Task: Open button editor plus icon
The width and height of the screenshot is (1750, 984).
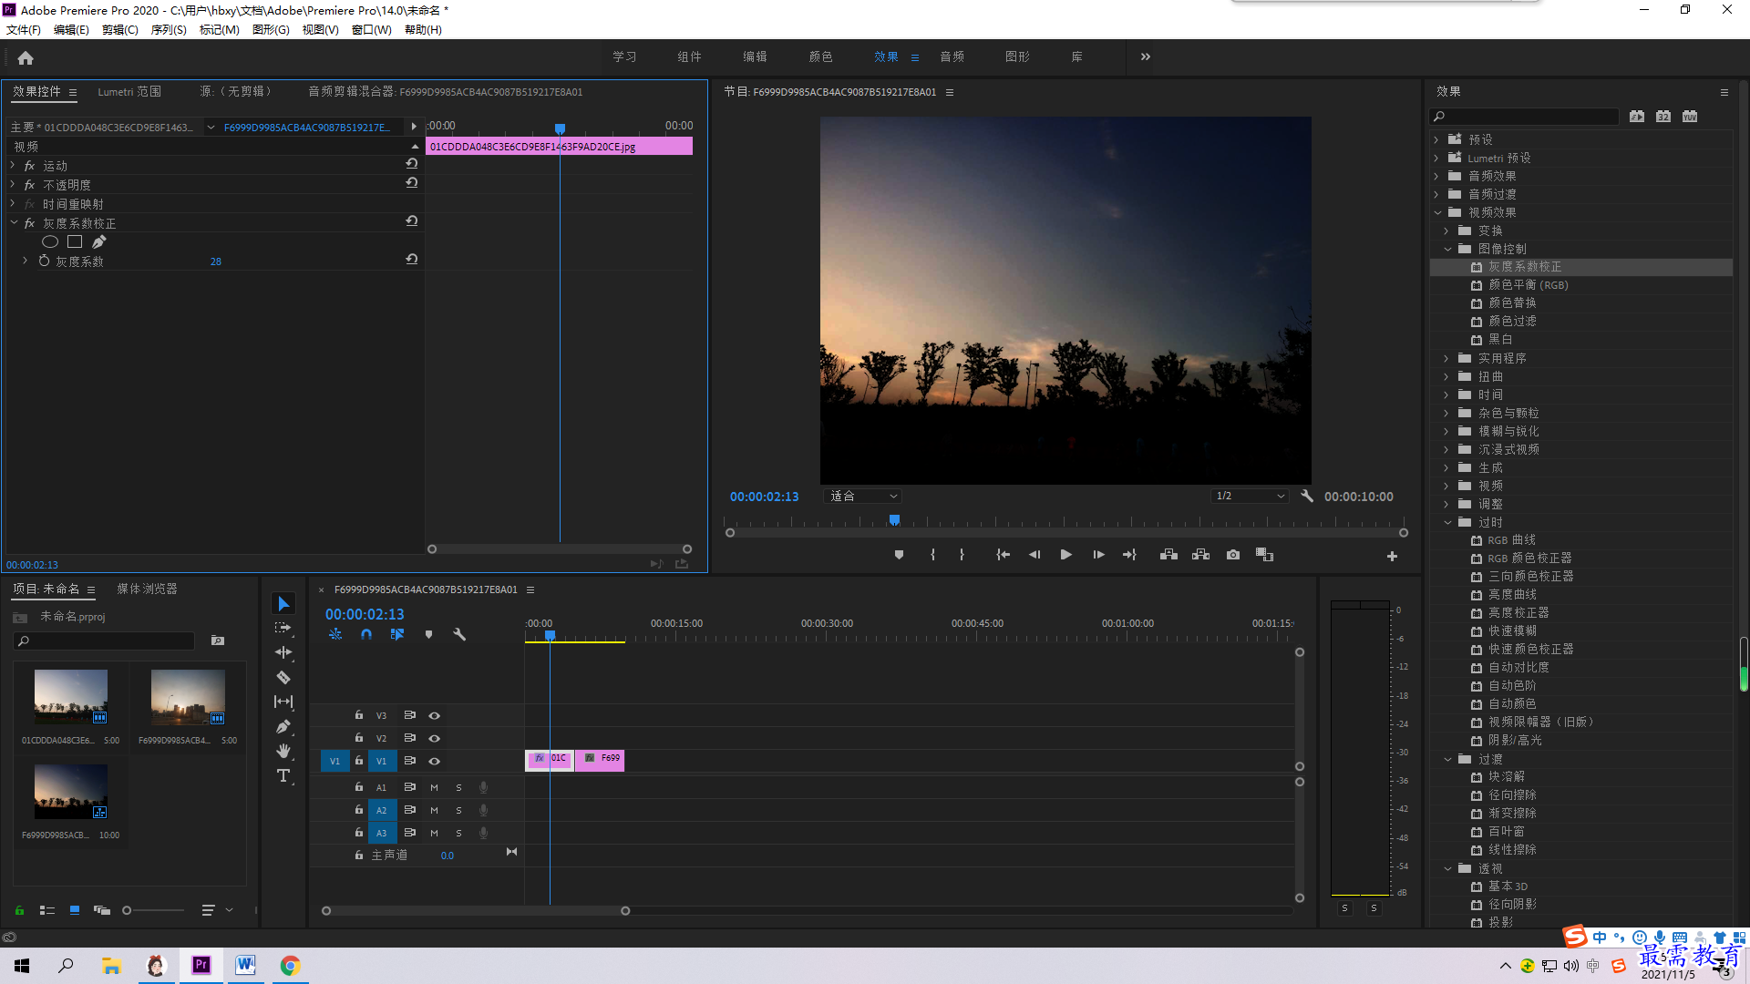Action: 1392,556
